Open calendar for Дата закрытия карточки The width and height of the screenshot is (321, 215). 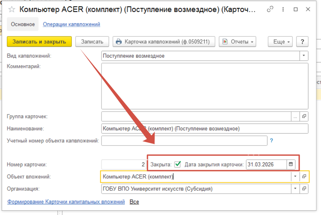pyautogui.click(x=291, y=164)
